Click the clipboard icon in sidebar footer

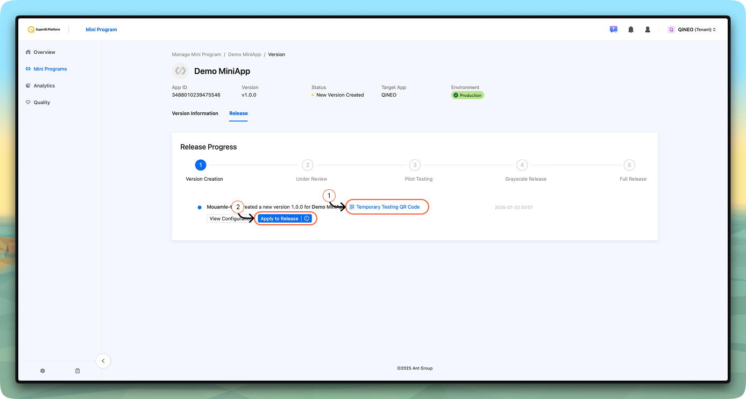click(x=77, y=371)
